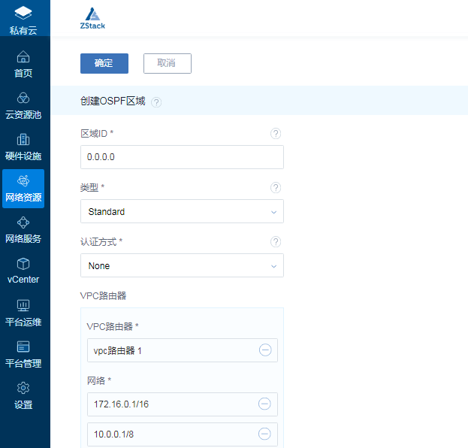Open the 类型 Standard dropdown
Viewport: 468px width, 448px height.
coord(182,211)
